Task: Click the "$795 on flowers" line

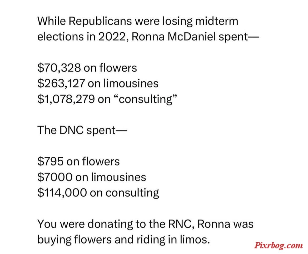Action: click(78, 161)
